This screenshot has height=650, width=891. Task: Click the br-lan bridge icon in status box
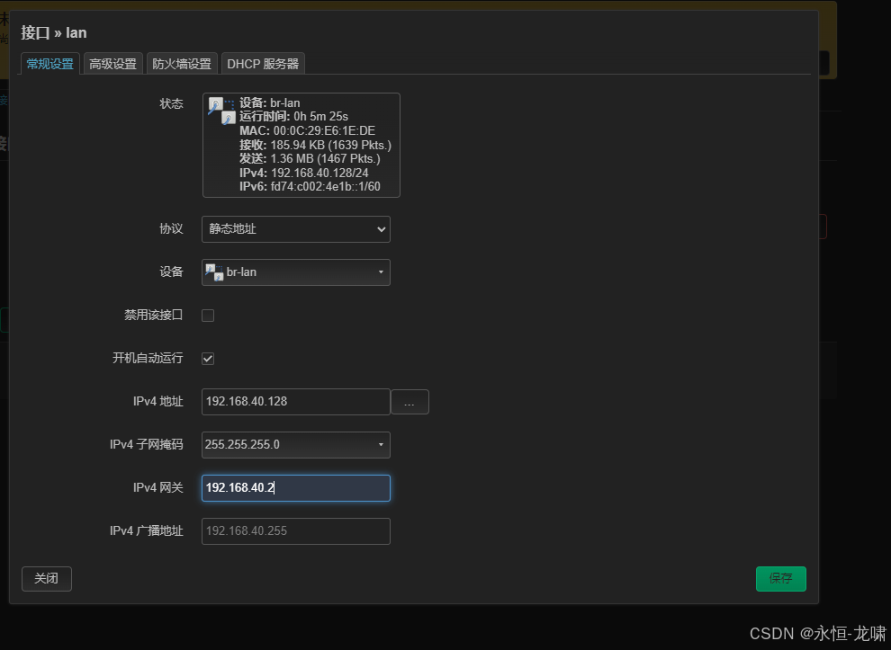coord(221,111)
